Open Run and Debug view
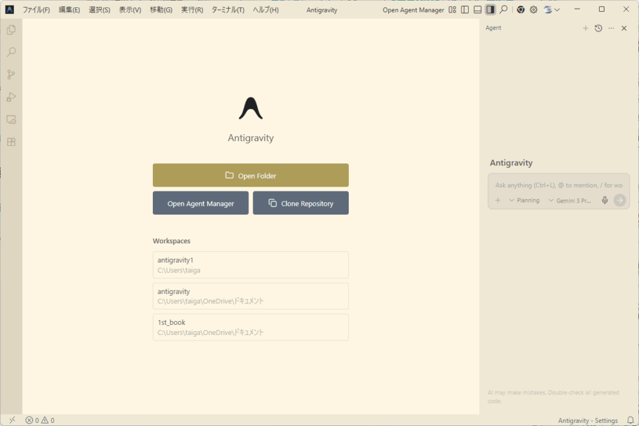639x426 pixels. (11, 97)
